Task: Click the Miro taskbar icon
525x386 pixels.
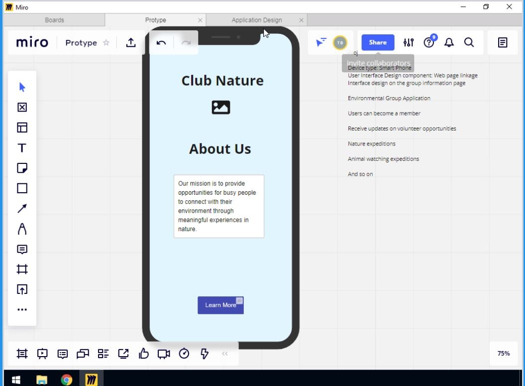Action: pyautogui.click(x=91, y=380)
